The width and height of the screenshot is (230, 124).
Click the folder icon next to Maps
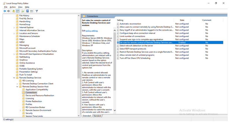pos(17,39)
